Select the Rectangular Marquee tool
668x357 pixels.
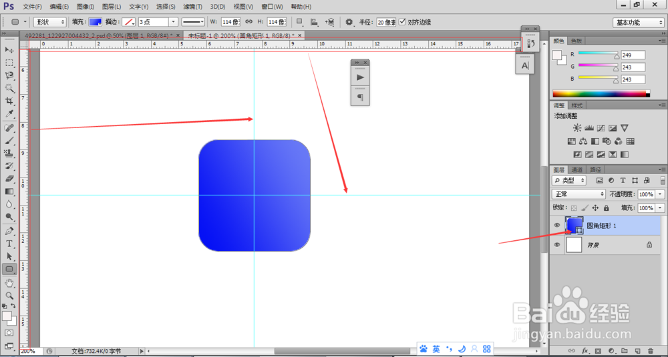click(x=9, y=63)
